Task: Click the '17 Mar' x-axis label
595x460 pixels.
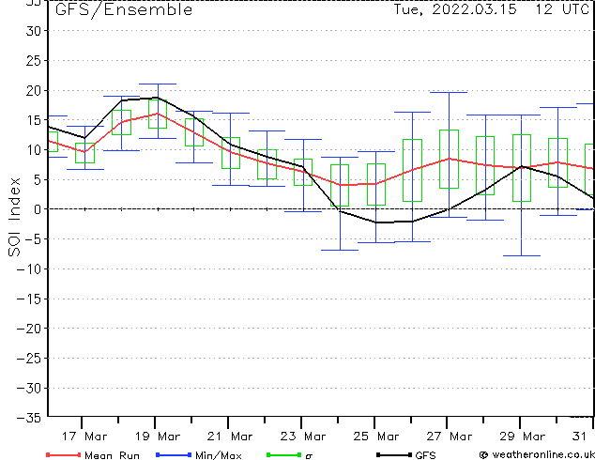Action: click(x=84, y=437)
